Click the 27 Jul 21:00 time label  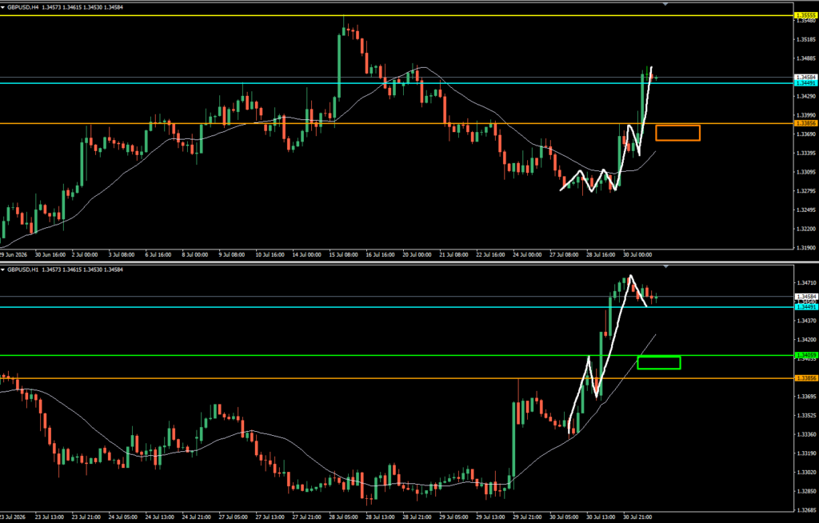click(306, 517)
